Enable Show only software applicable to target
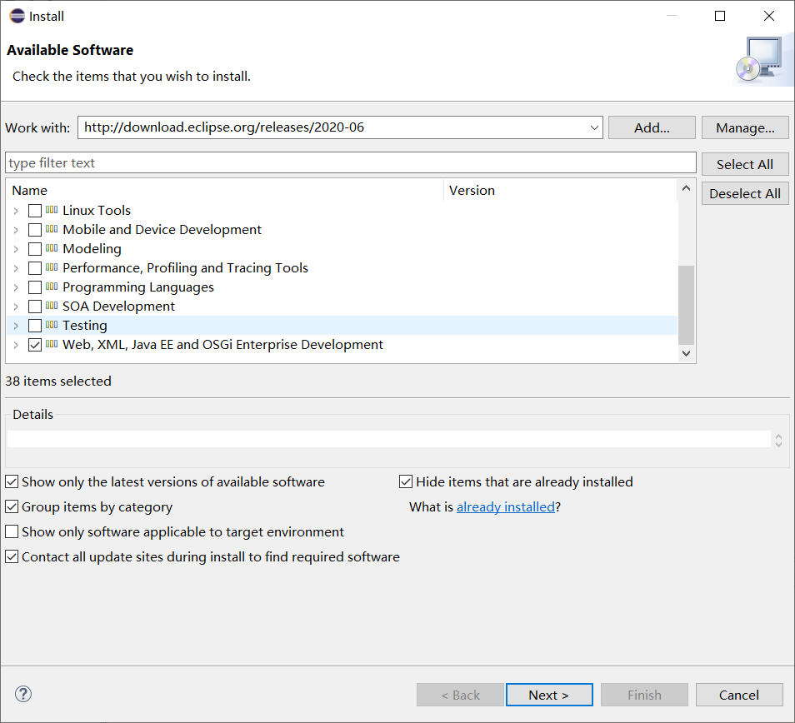Viewport: 795px width, 723px height. pyautogui.click(x=12, y=531)
